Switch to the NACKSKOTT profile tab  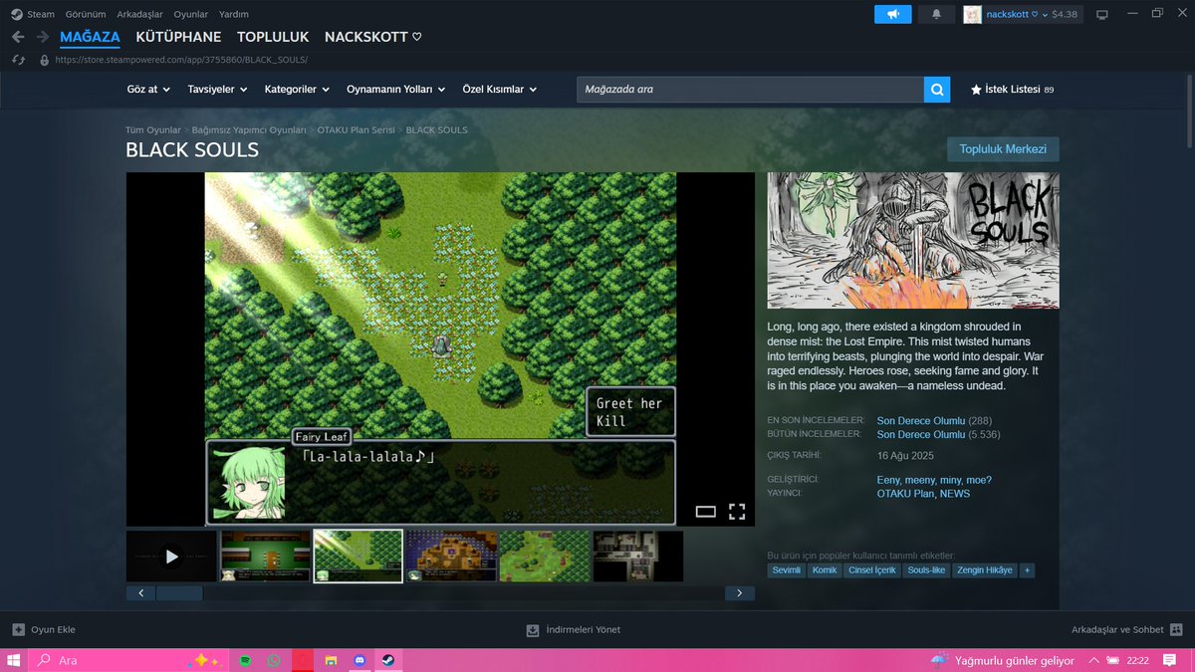pos(372,37)
